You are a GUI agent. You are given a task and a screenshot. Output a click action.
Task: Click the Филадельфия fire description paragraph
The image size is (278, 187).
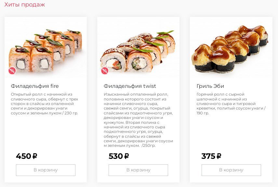tap(45, 104)
